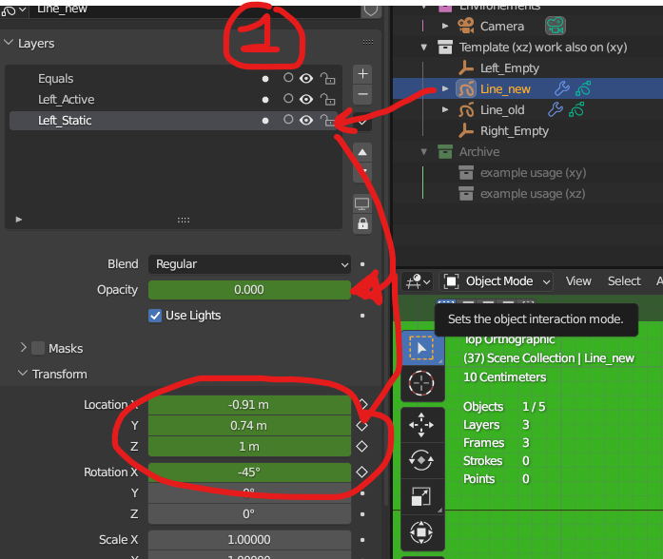Click the Scale X value field
This screenshot has width=663, height=559.
tap(249, 540)
